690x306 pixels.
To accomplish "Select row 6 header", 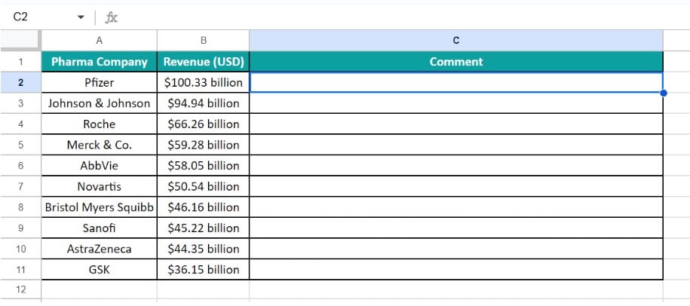I will click(20, 166).
